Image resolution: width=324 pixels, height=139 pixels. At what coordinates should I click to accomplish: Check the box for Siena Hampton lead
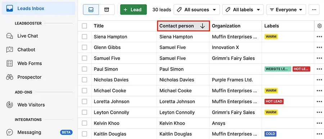[84, 37]
